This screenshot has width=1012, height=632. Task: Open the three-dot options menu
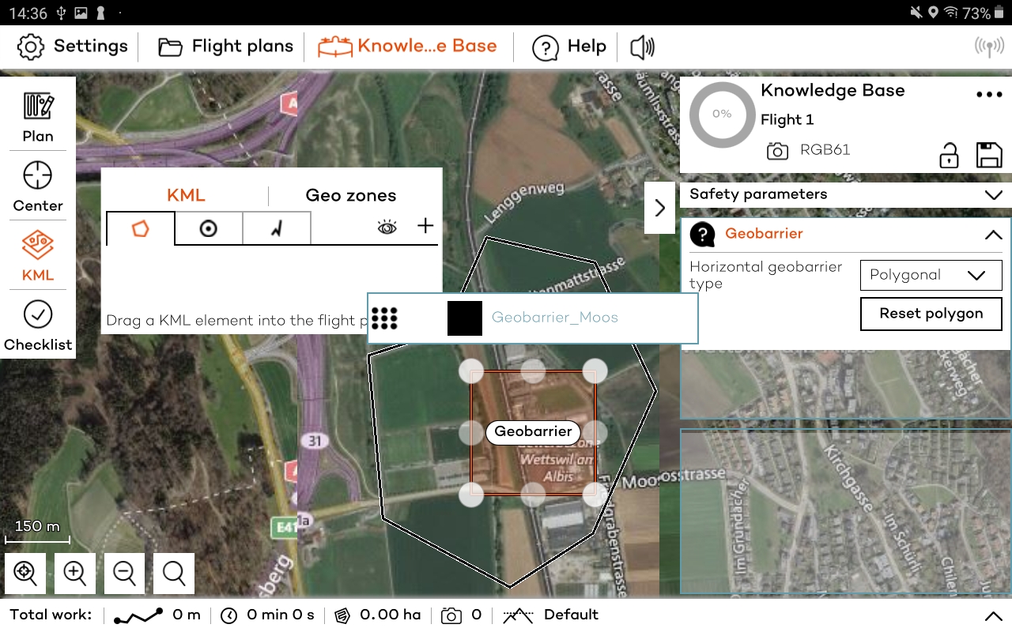(x=988, y=93)
